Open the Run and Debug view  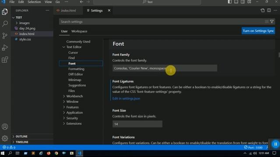pos(5,48)
